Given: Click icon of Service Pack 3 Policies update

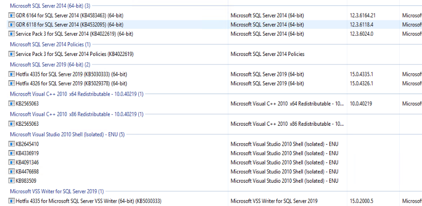Looking at the screenshot, I should point(11,54).
